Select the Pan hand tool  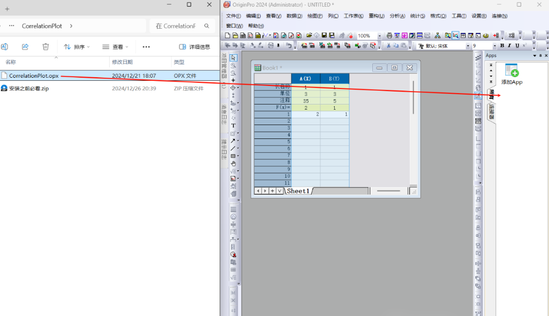[233, 164]
